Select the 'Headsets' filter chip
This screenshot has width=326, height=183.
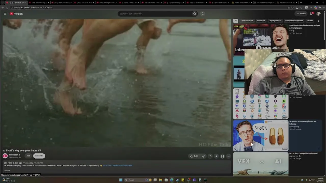(261, 21)
